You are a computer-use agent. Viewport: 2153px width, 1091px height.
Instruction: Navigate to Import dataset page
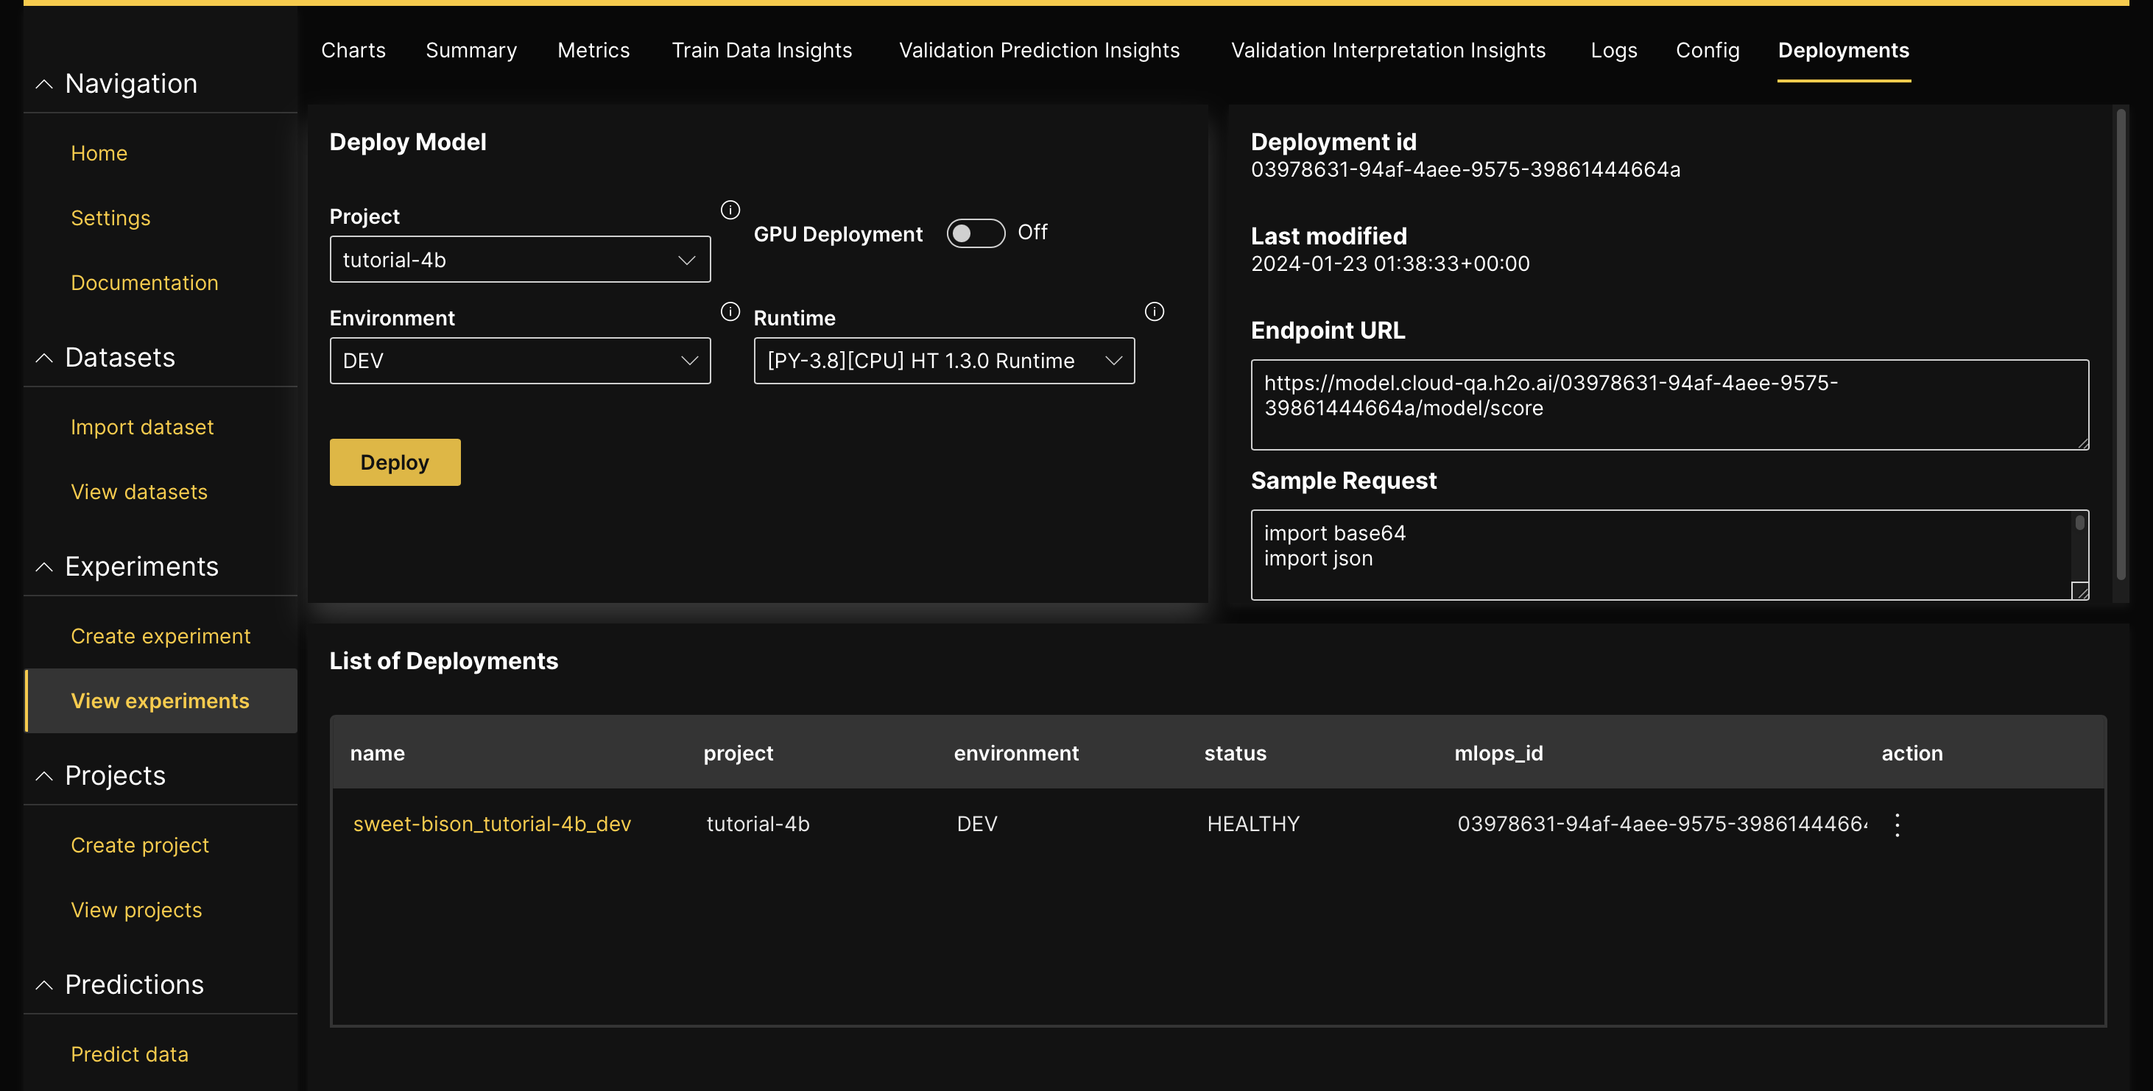[142, 426]
